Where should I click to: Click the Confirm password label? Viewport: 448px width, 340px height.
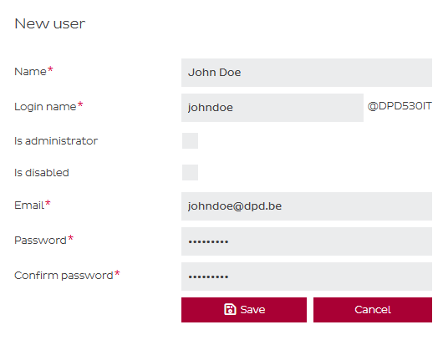pyautogui.click(x=64, y=276)
